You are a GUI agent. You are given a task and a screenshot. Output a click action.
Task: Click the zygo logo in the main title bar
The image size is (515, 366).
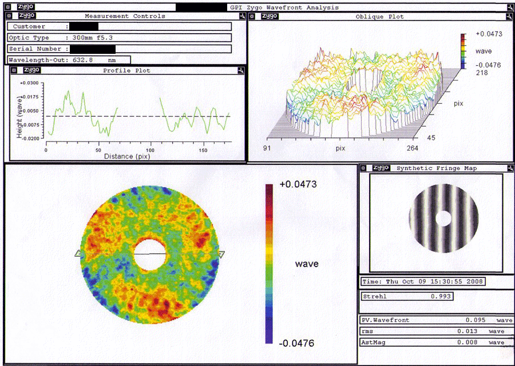pyautogui.click(x=26, y=6)
